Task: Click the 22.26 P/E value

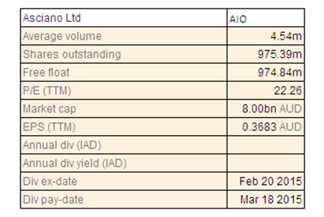Action: point(288,91)
